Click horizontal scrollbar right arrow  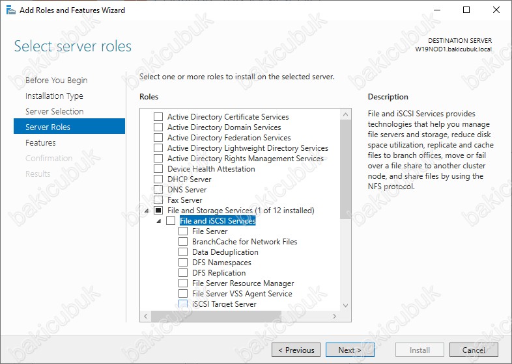coord(334,316)
